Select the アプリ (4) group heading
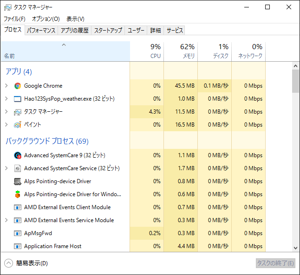The width and height of the screenshot is (300, 275). click(19, 72)
